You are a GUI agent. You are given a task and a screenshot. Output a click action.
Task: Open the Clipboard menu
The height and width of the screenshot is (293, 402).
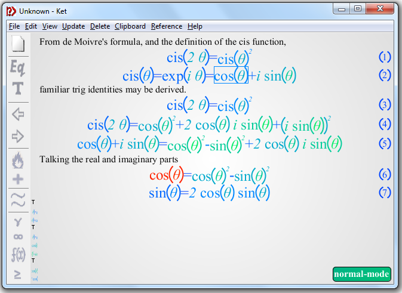coord(130,26)
